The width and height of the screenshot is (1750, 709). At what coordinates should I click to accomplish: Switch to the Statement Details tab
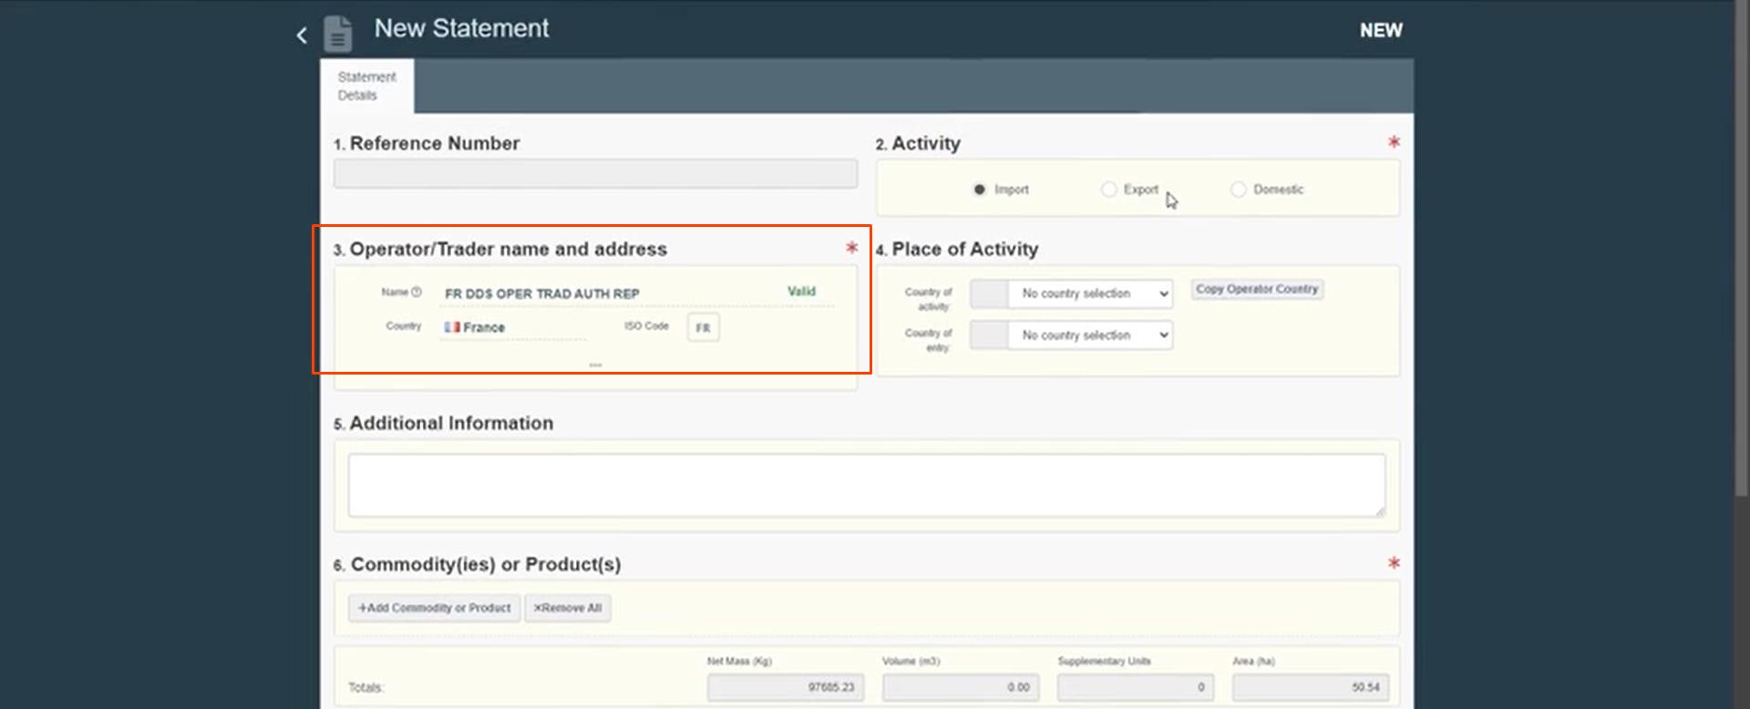366,87
